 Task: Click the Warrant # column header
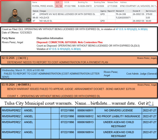(x=120, y=11)
